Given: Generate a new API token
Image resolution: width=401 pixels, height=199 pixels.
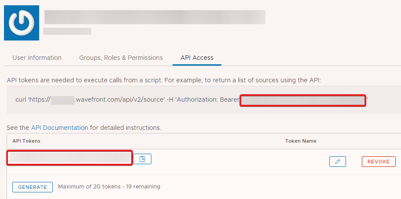Looking at the screenshot, I should pyautogui.click(x=33, y=187).
